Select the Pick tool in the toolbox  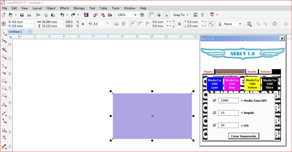click(x=4, y=33)
